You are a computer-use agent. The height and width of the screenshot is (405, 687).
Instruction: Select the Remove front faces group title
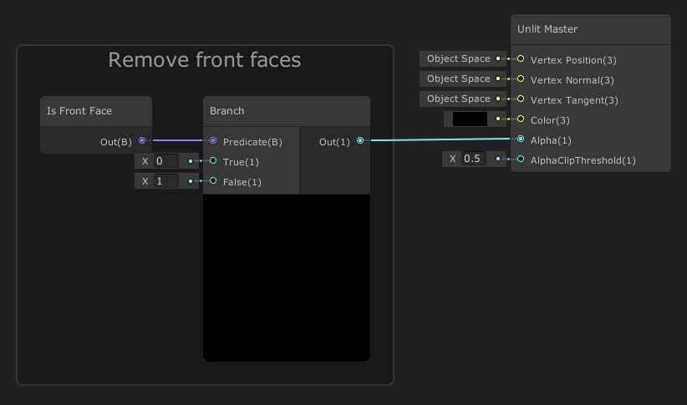point(205,59)
